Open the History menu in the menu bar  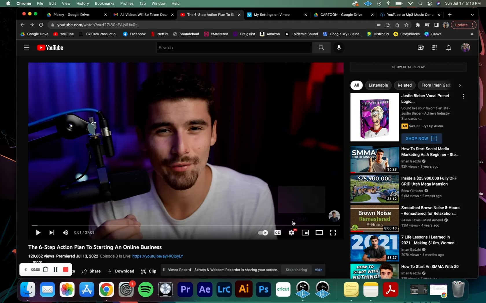tap(82, 3)
